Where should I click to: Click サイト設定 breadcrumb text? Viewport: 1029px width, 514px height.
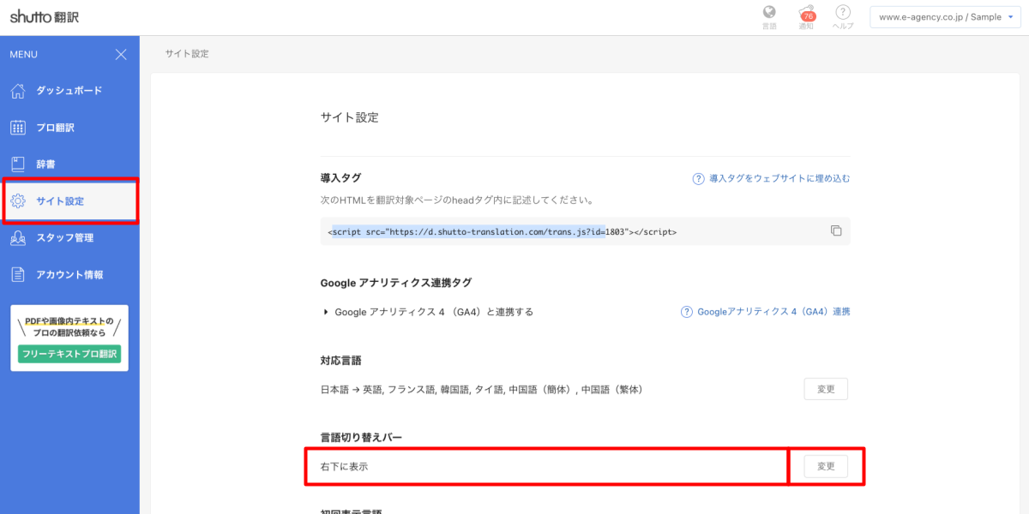(187, 54)
